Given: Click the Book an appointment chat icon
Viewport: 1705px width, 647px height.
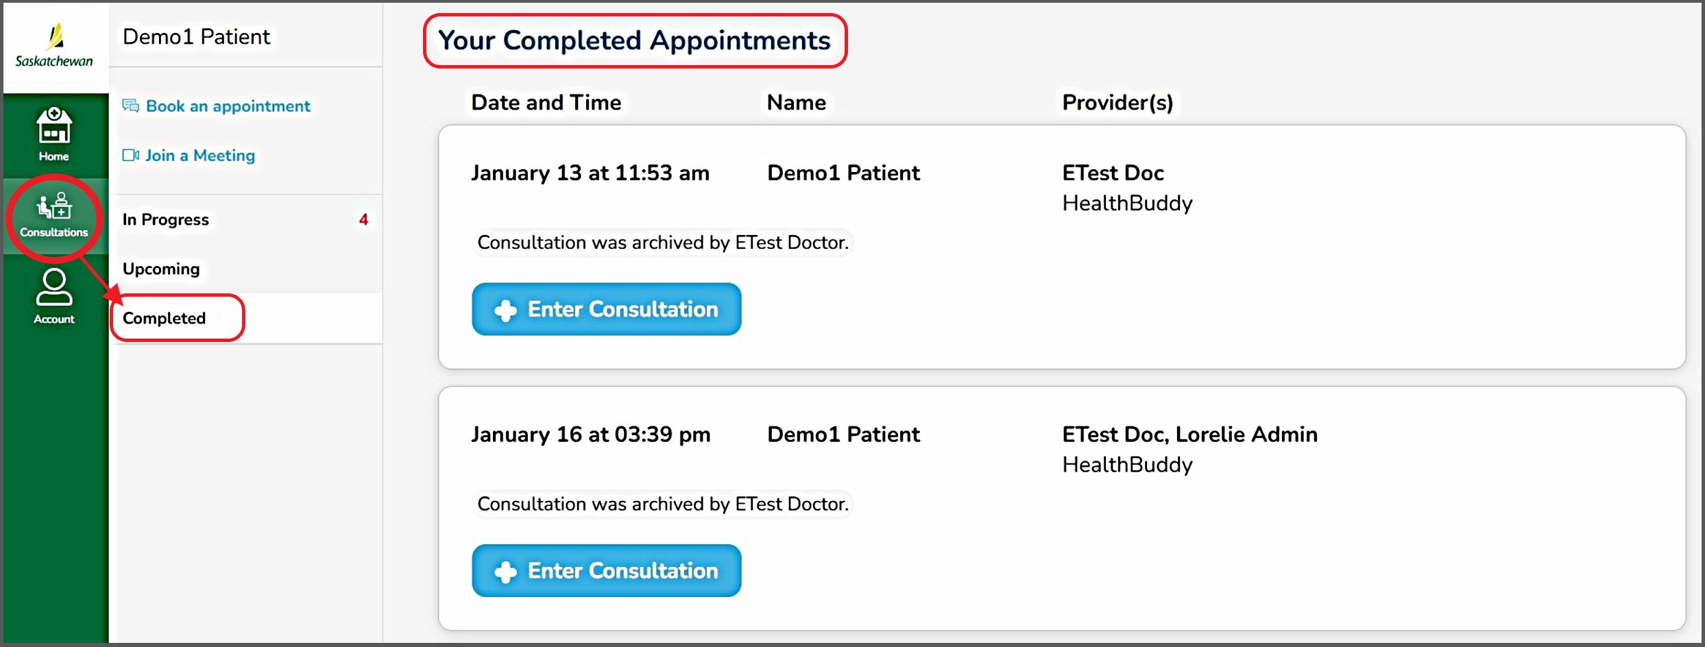Looking at the screenshot, I should point(130,106).
